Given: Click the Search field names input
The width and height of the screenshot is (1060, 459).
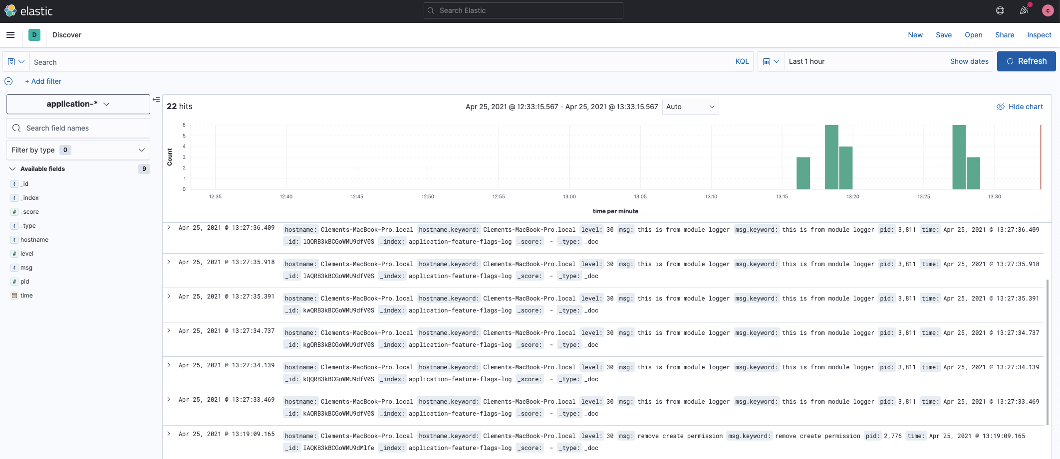Looking at the screenshot, I should tap(78, 128).
